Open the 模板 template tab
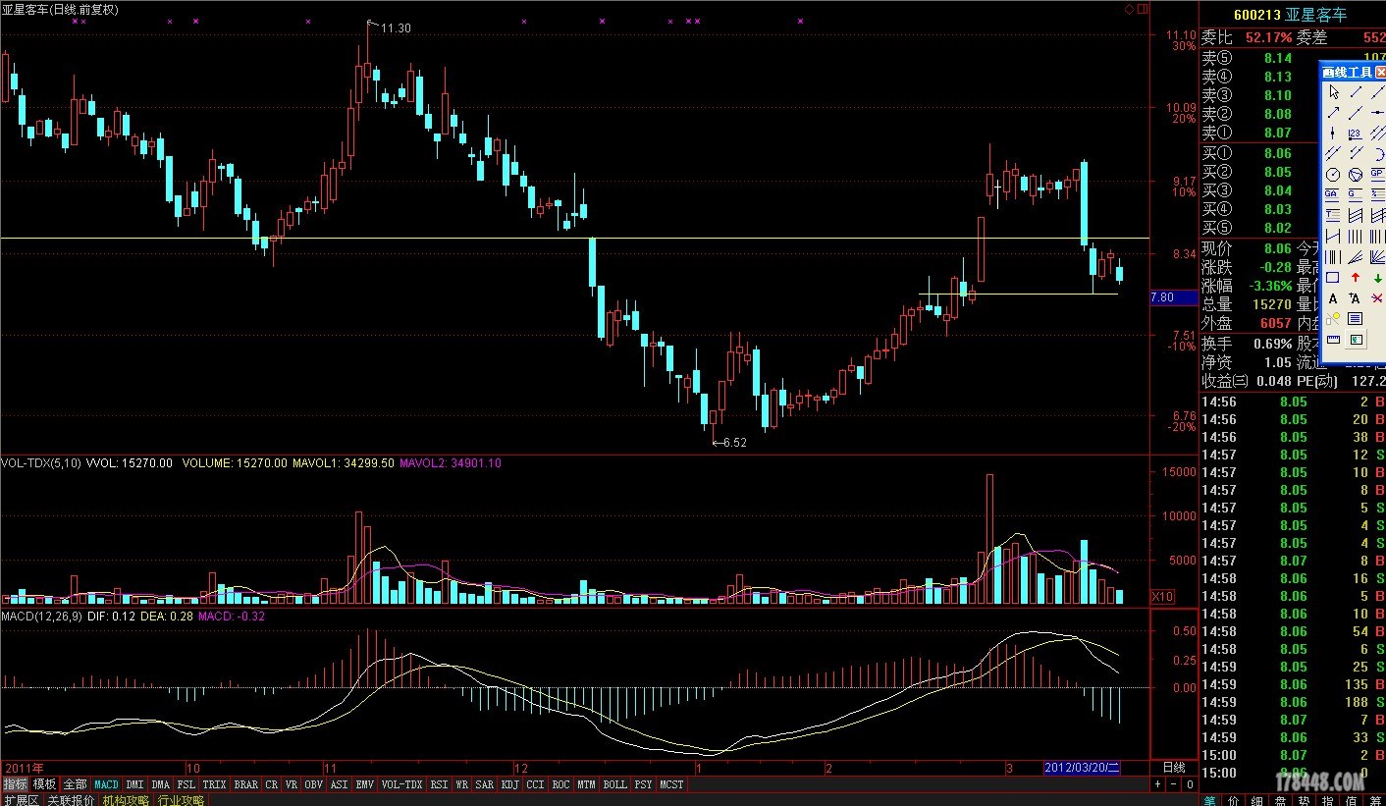This screenshot has height=806, width=1386. pos(44,784)
